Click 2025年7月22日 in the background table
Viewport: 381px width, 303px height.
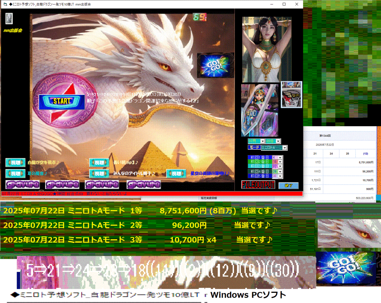tap(325, 145)
